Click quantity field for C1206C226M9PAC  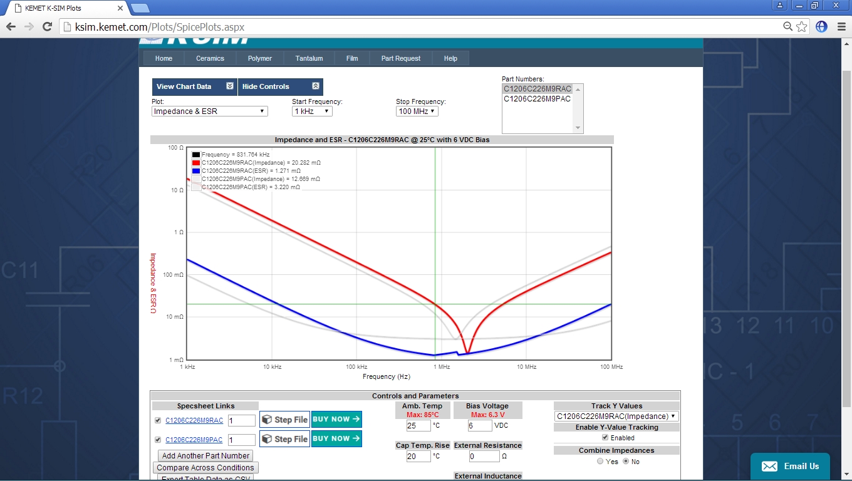point(242,440)
